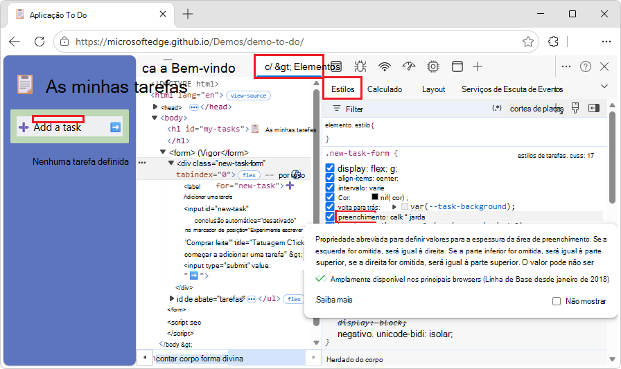Click the flex badge next to tabindex
The height and width of the screenshot is (369, 621).
249,175
